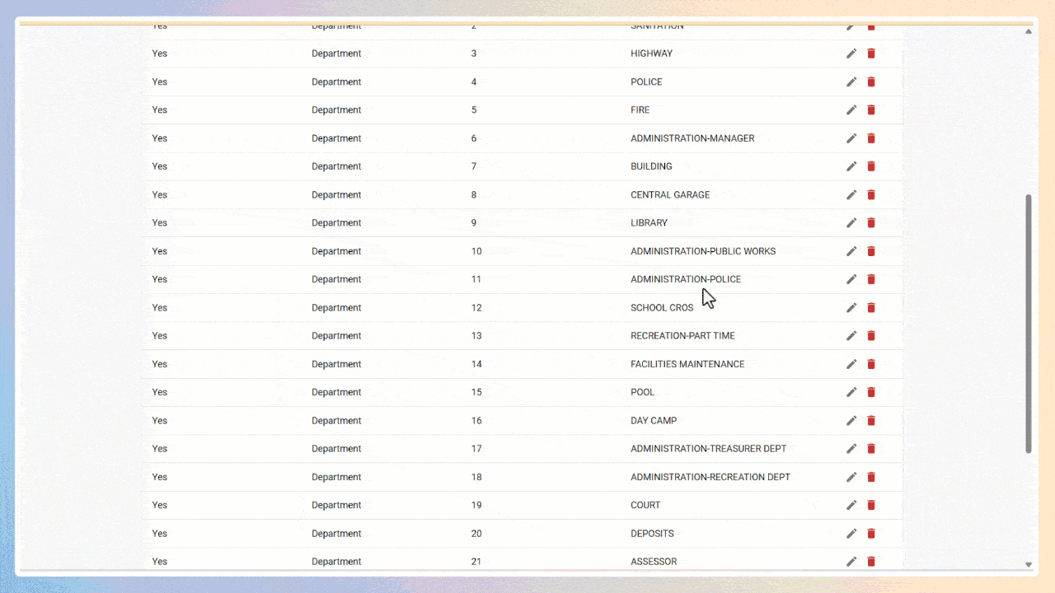Click pencil icon for FIRE row
The width and height of the screenshot is (1055, 593).
coord(851,110)
